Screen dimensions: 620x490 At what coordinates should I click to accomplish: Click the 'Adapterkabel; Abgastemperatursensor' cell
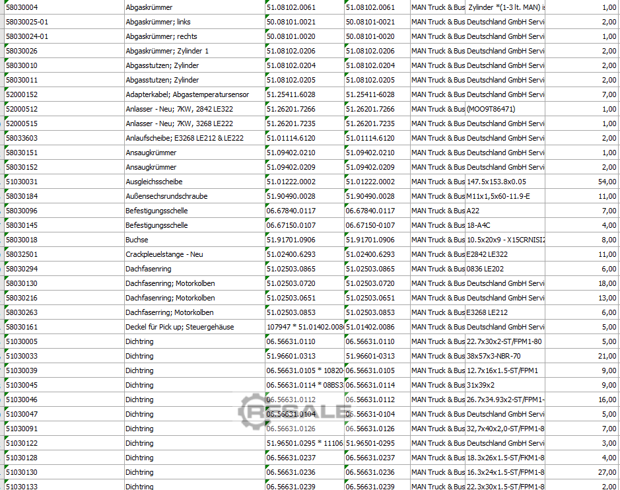click(194, 94)
